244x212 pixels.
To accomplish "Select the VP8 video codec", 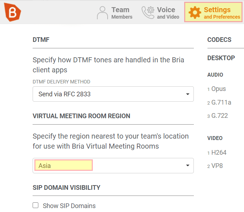I will pyautogui.click(x=217, y=166).
